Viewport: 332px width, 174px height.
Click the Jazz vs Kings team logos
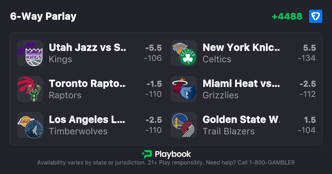coord(30,53)
